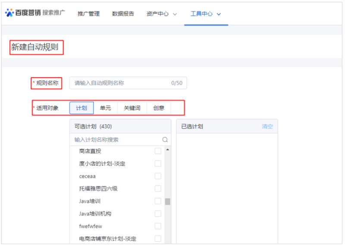Select the 创意 target tab
Viewport: 345px width, 246px height.
coord(159,108)
